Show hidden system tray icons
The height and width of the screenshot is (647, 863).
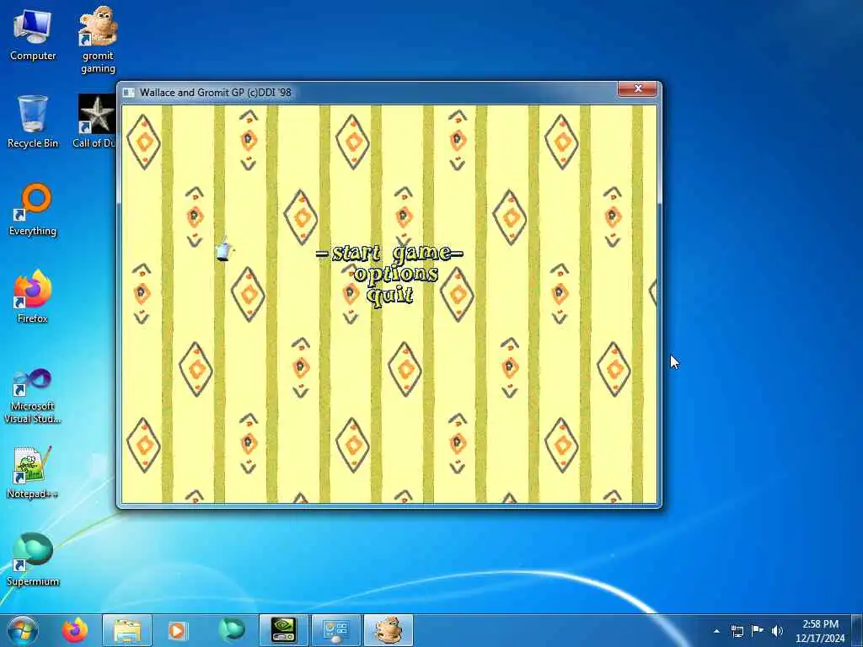pos(716,631)
